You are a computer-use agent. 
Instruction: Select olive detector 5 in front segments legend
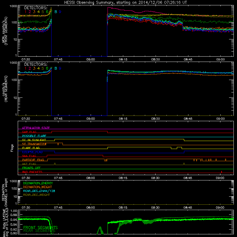(43, 12)
